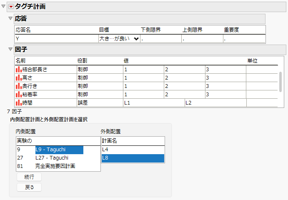The image size is (288, 200).
Task: Edit the L1 value of 時間
Action: 154,102
